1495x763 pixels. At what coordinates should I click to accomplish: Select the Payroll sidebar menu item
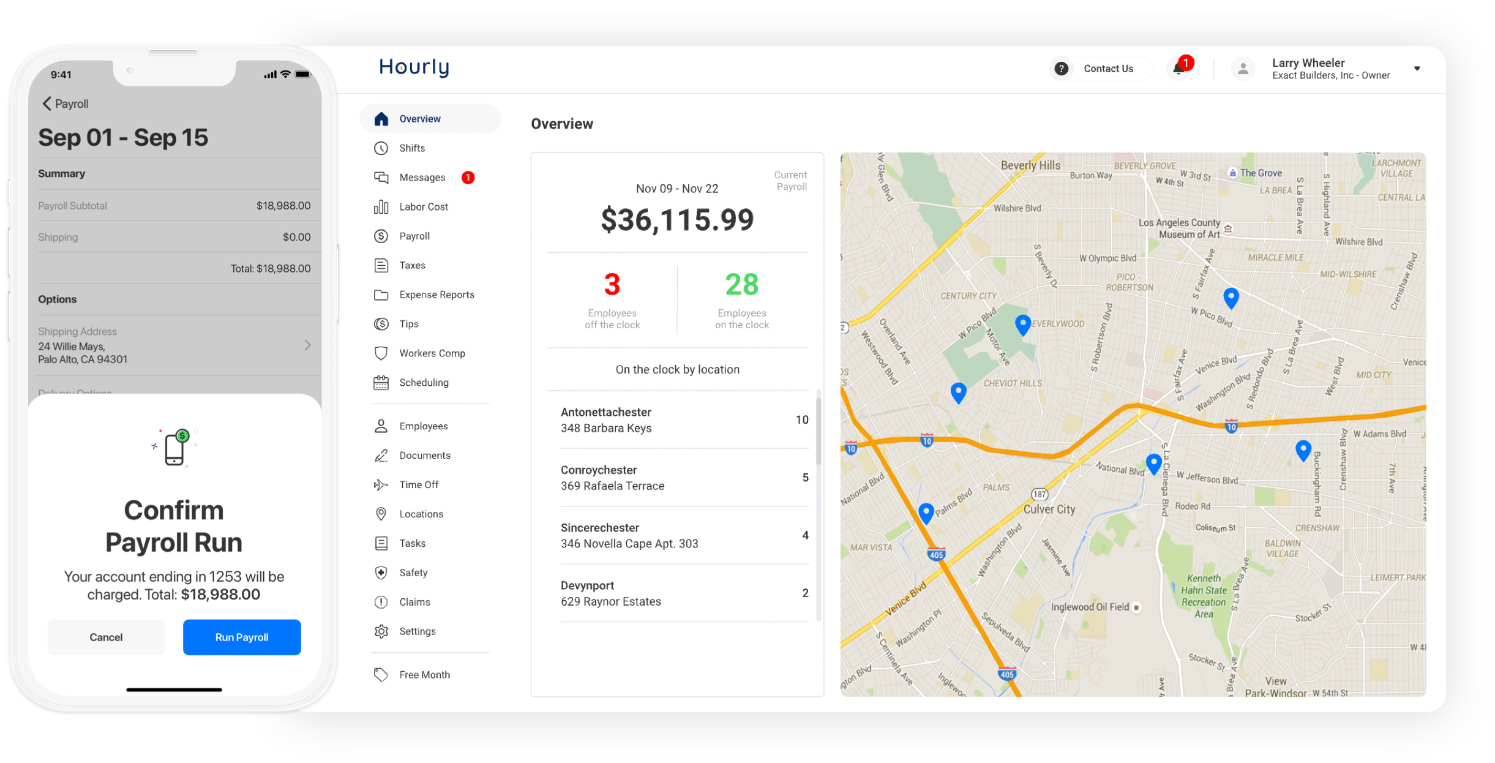coord(430,236)
